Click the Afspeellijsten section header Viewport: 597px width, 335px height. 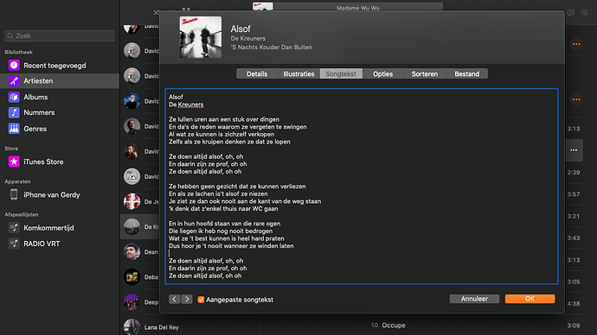[x=22, y=215]
